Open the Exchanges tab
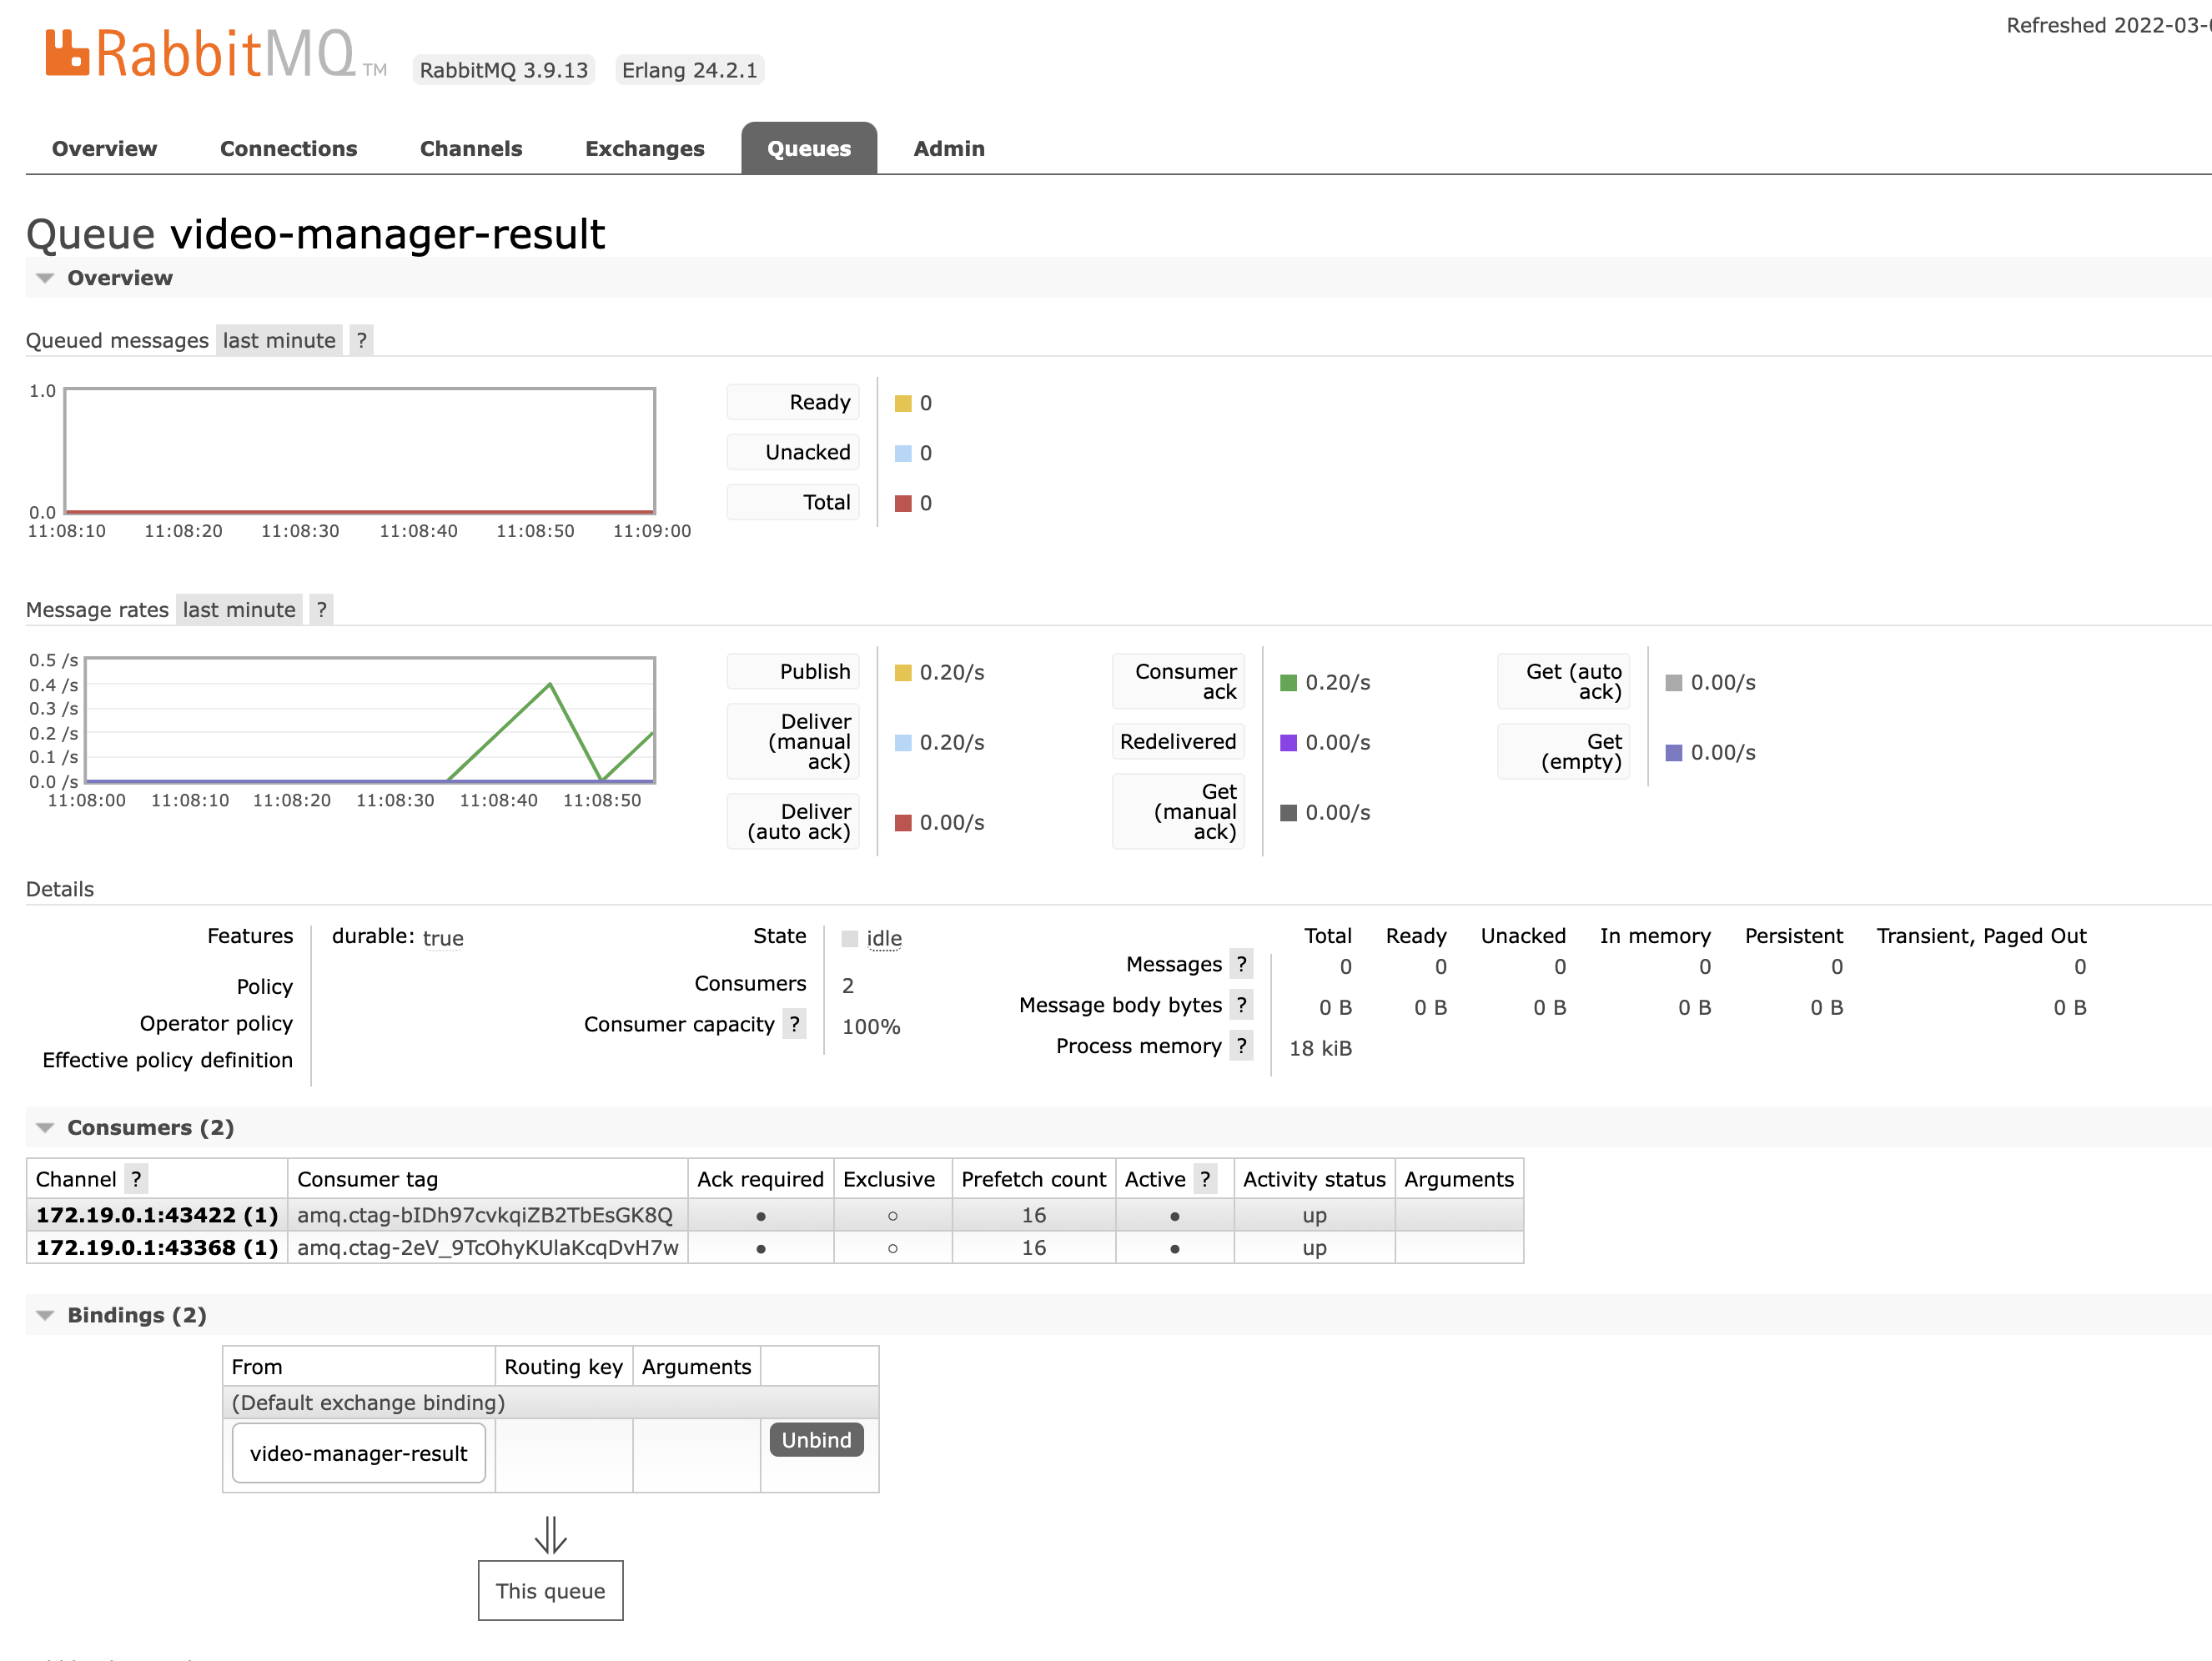The height and width of the screenshot is (1661, 2212). point(645,149)
